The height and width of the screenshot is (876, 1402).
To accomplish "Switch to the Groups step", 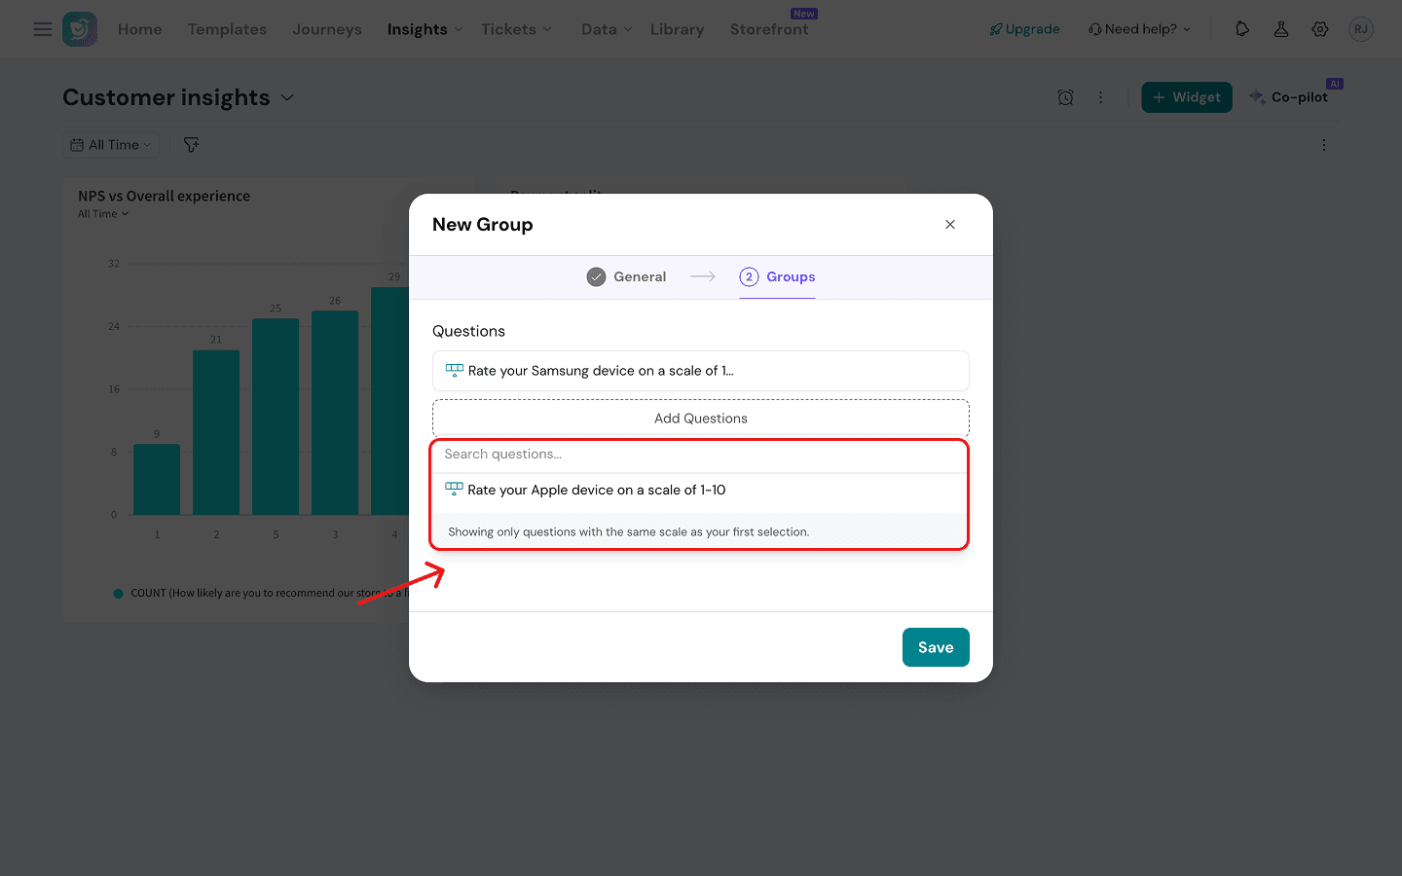I will pos(777,277).
